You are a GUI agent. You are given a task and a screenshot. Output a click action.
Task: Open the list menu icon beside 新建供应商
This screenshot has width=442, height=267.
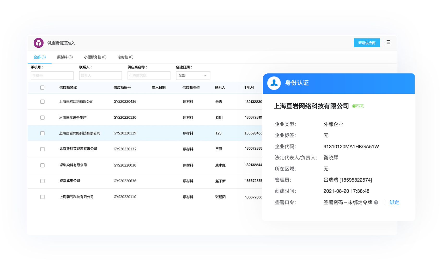tap(388, 42)
